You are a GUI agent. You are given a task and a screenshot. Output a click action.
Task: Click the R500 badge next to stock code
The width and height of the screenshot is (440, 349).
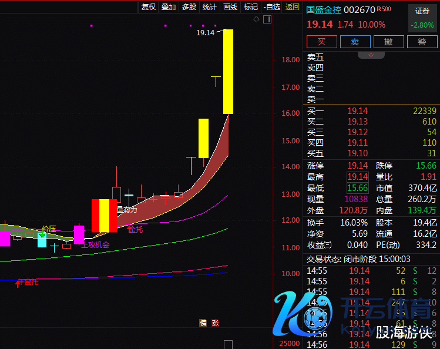(x=384, y=9)
